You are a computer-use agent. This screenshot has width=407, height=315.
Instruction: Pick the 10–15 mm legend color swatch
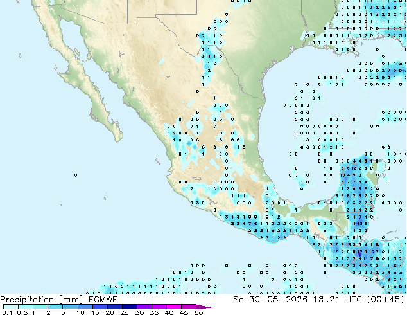point(85,307)
